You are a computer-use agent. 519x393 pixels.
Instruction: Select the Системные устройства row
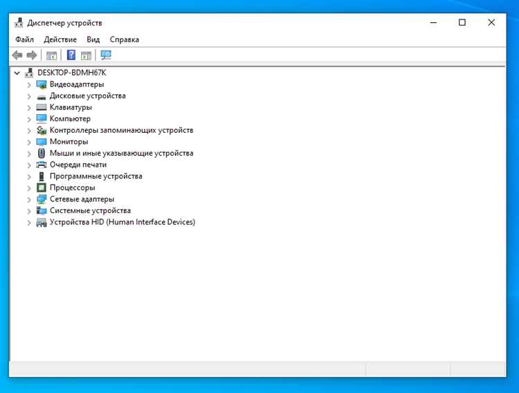pyautogui.click(x=91, y=210)
